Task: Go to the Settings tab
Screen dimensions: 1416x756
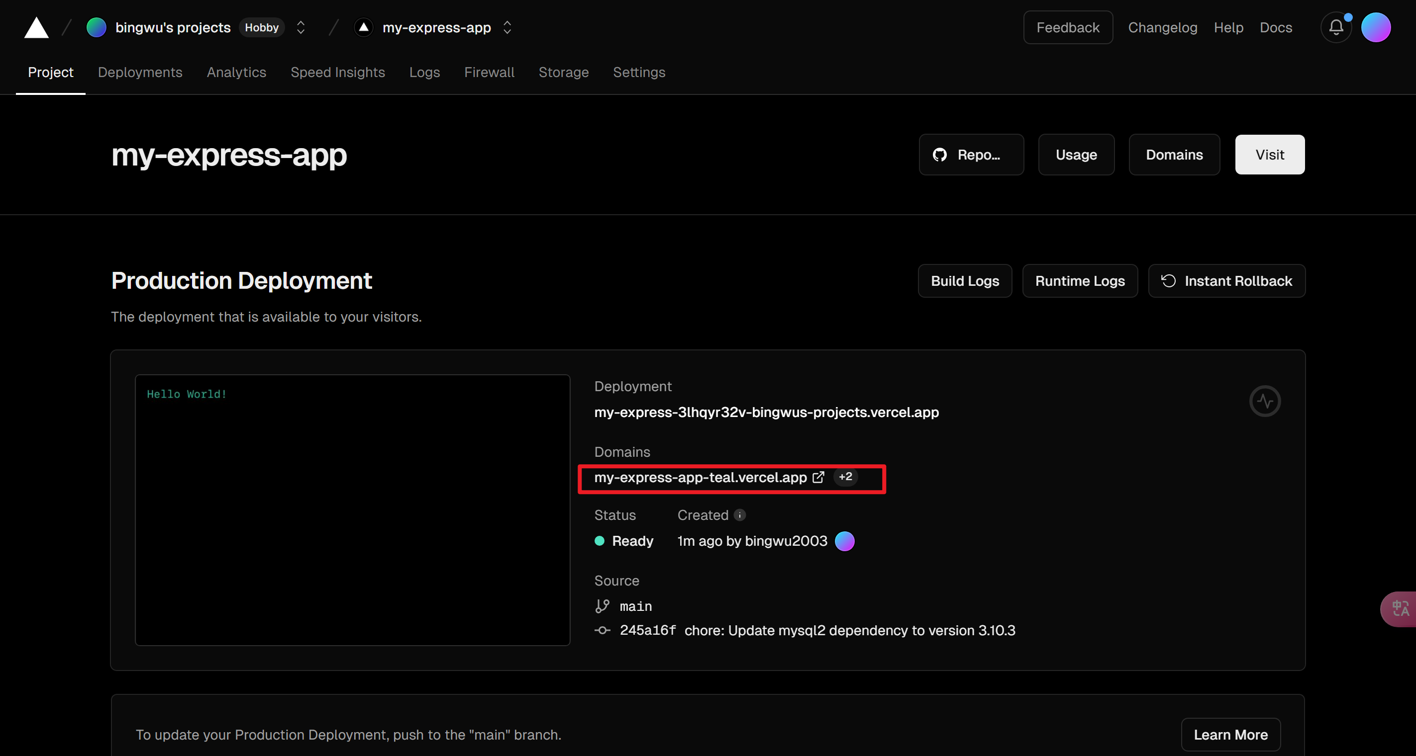Action: (639, 73)
